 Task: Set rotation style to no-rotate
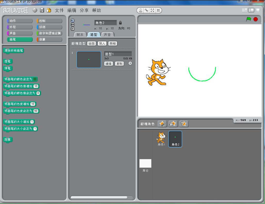coord(73,28)
